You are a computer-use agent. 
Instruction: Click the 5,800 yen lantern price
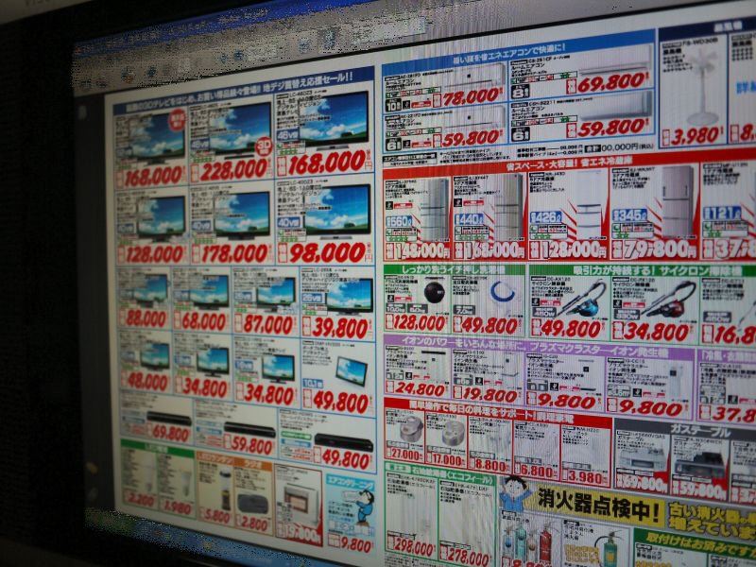pyautogui.click(x=215, y=517)
